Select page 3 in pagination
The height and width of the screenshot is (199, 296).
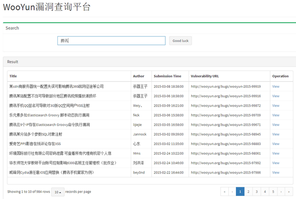click(257, 192)
